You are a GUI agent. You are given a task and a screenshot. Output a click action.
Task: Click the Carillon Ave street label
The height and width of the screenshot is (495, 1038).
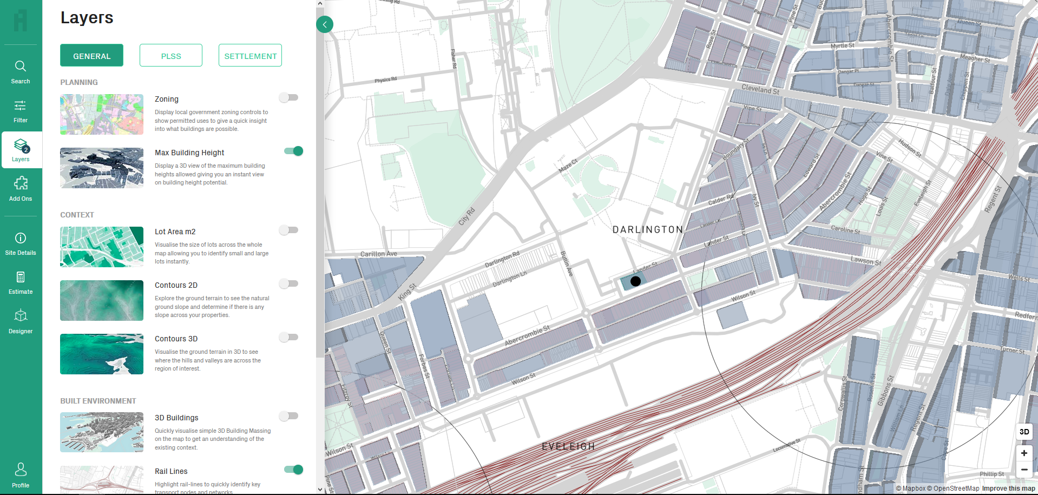(x=379, y=254)
